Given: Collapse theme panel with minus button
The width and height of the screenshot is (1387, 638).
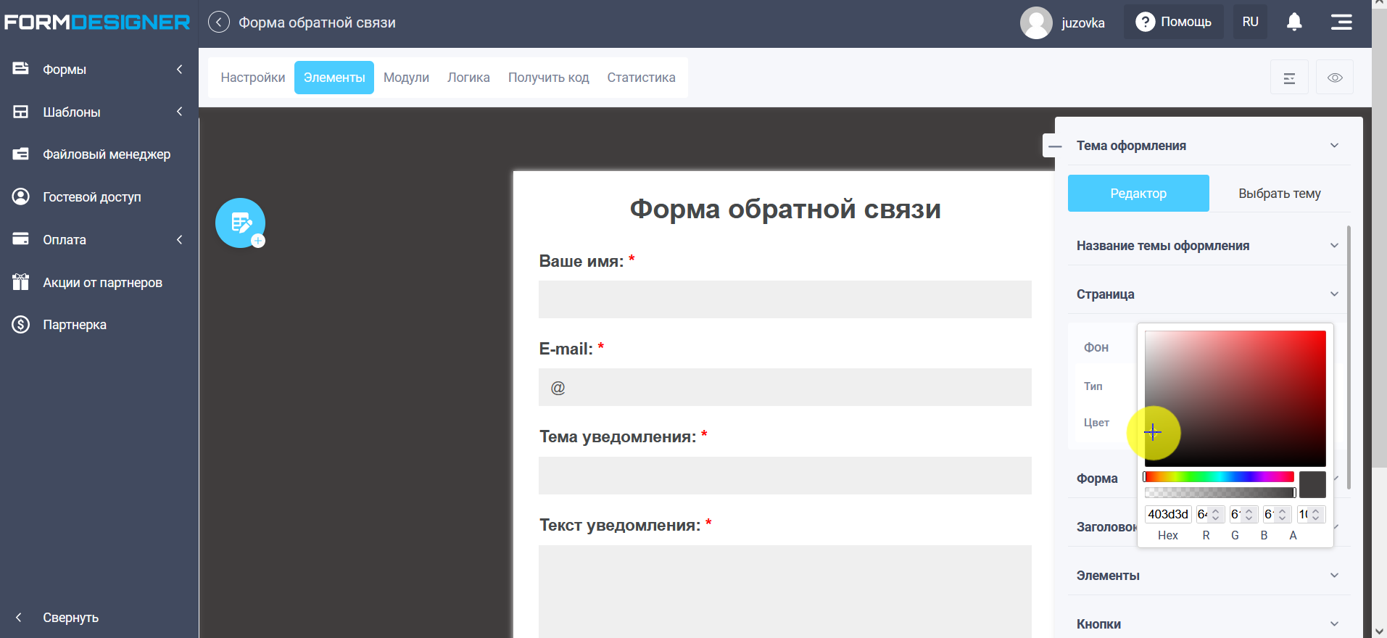Looking at the screenshot, I should click(1055, 146).
